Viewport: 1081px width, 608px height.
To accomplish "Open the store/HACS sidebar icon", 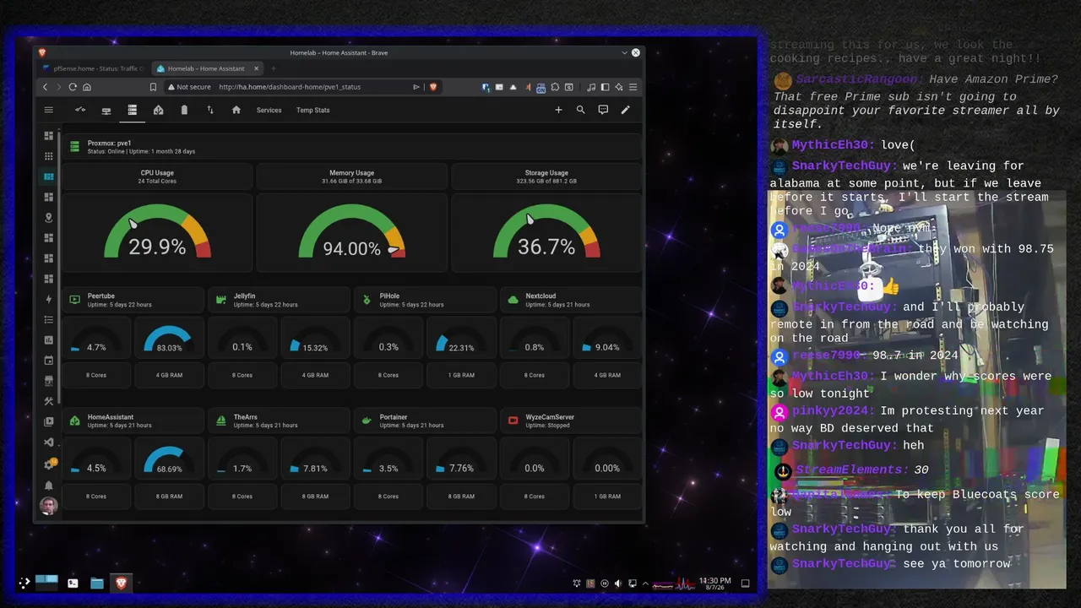I will (x=48, y=380).
